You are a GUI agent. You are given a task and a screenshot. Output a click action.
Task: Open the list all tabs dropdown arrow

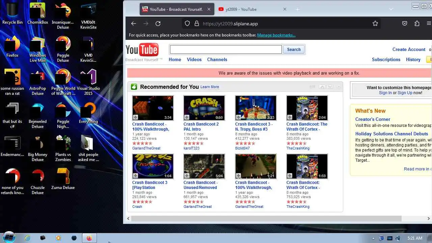point(391,9)
